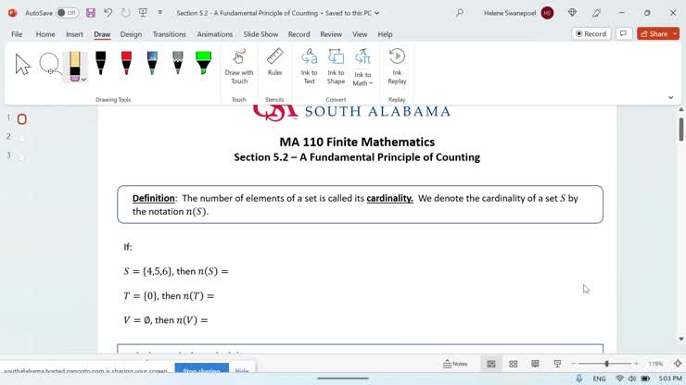686x385 pixels.
Task: Toggle AutoSave on
Action: point(67,13)
